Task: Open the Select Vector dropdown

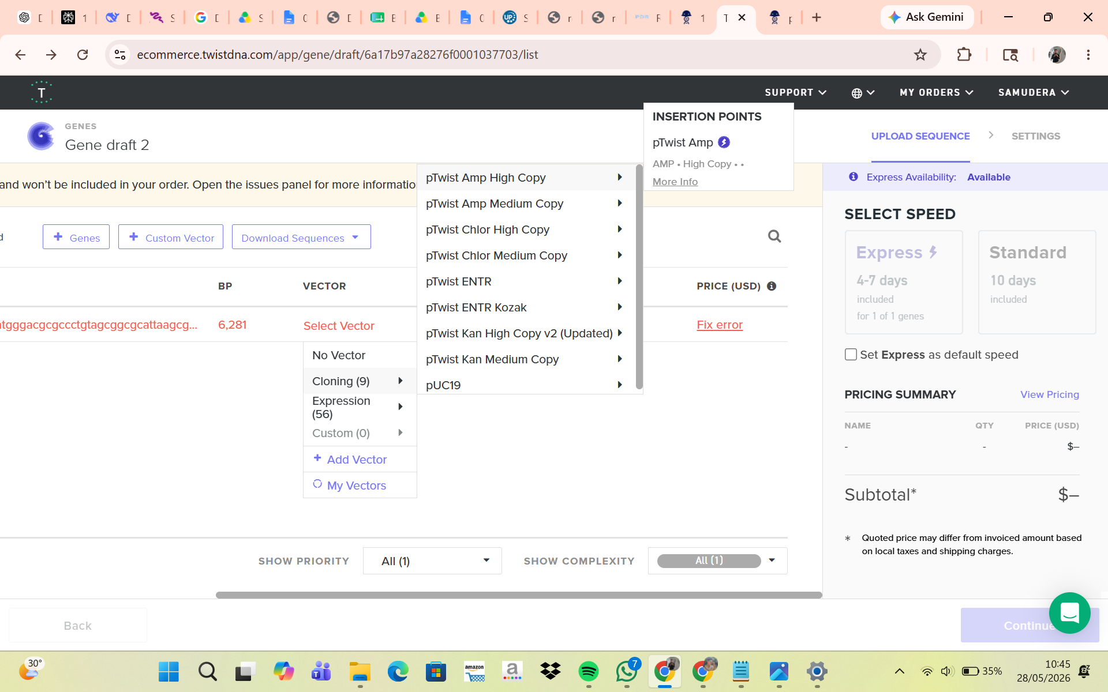Action: (339, 326)
